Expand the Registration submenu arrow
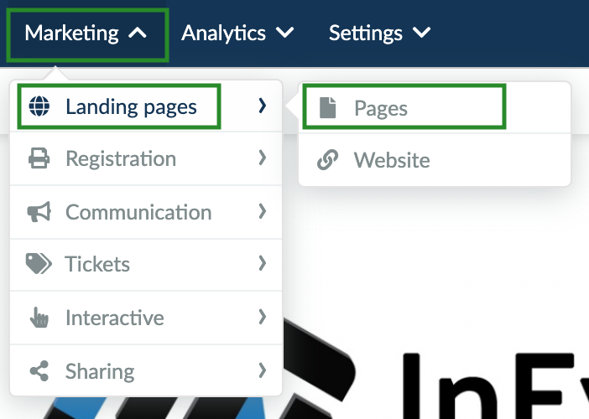 pyautogui.click(x=263, y=158)
